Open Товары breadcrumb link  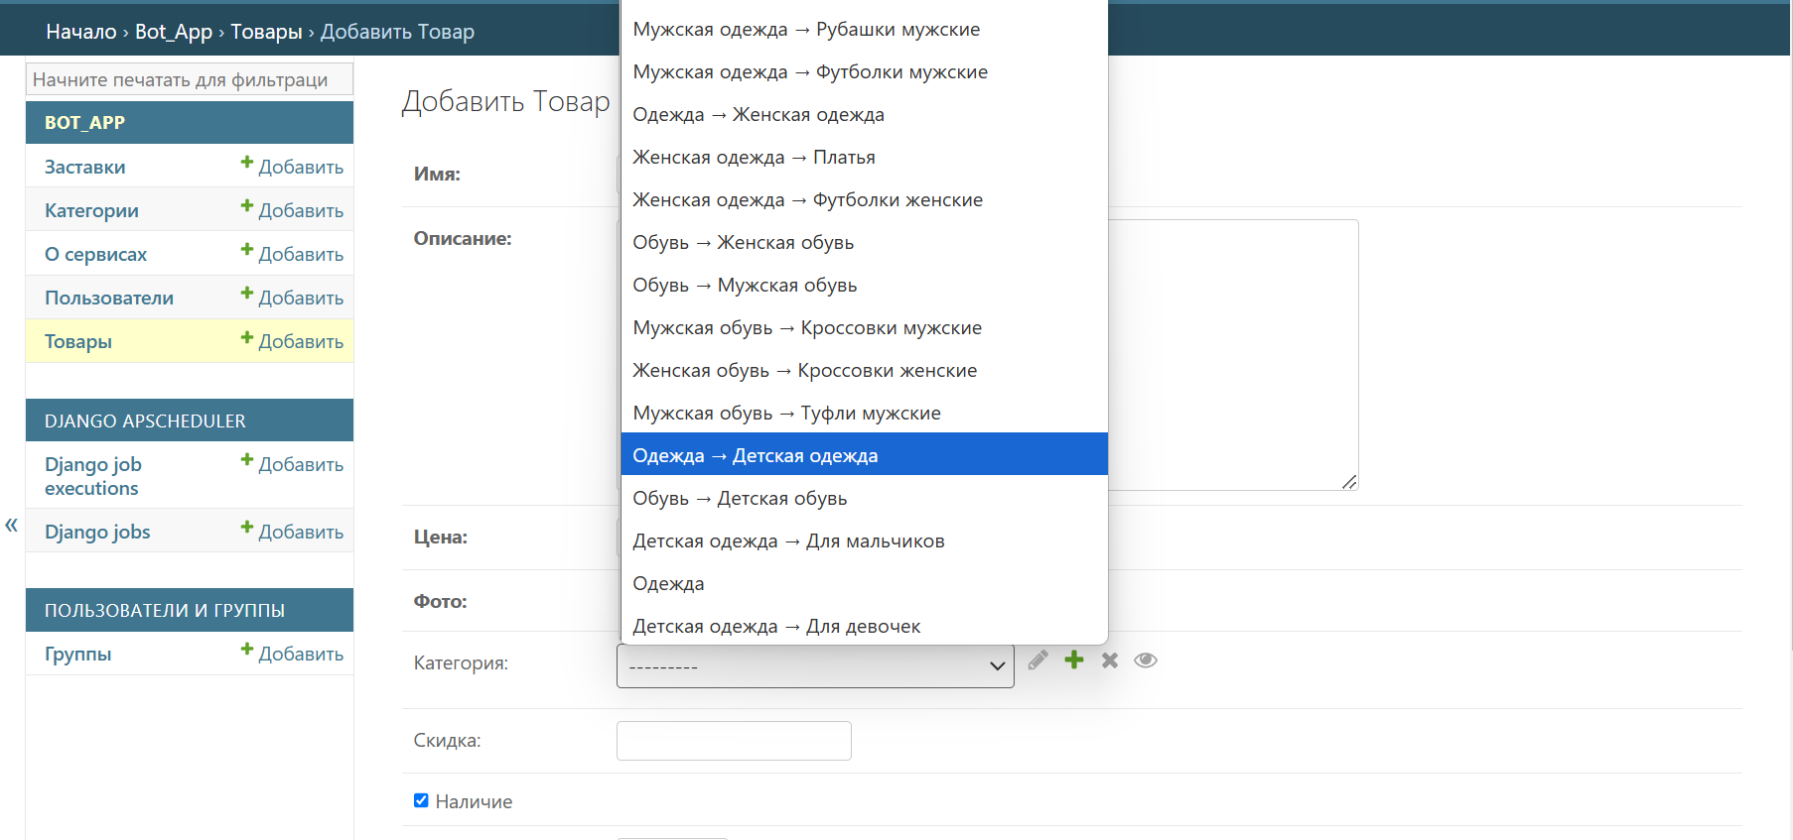tap(266, 32)
